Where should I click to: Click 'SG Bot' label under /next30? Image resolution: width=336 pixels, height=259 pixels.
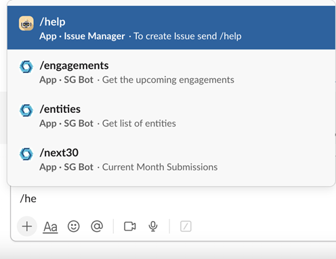[79, 167]
